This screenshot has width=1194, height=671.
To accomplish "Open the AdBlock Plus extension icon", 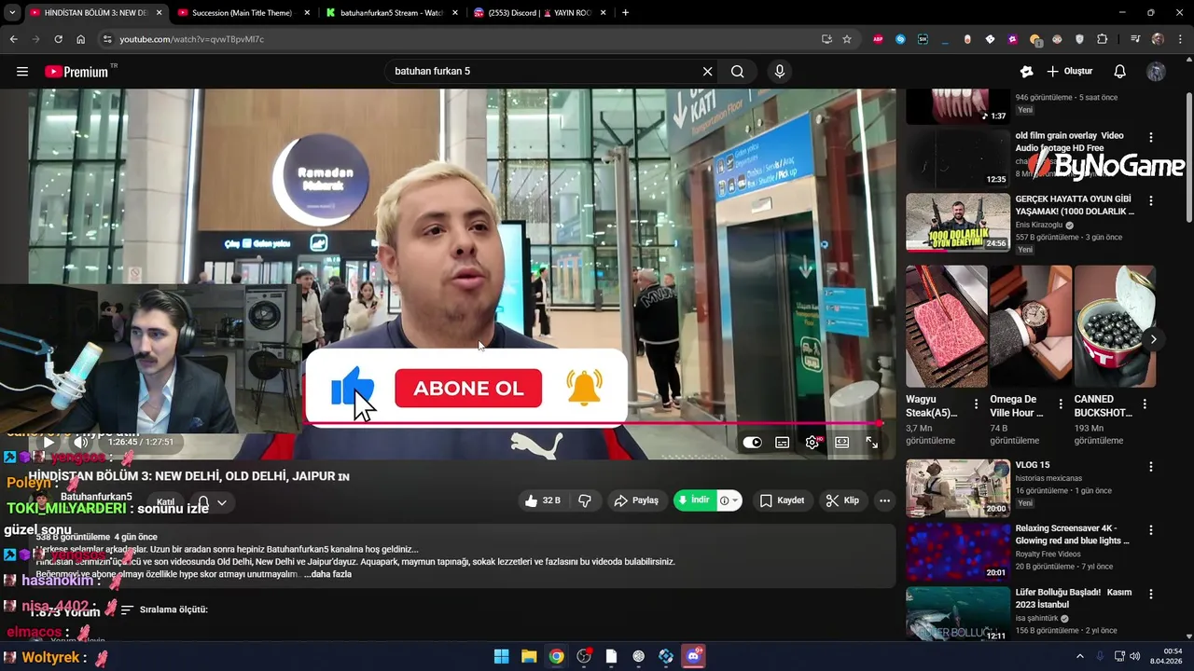I will 878,39.
